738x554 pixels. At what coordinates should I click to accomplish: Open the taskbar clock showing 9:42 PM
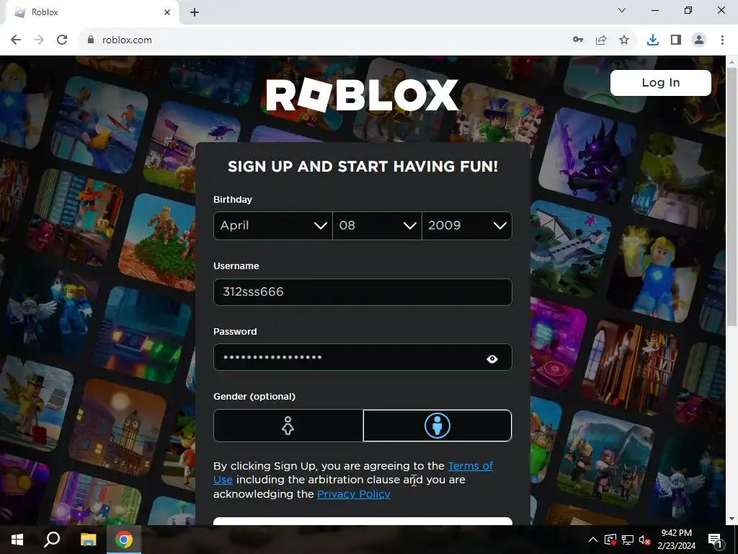pos(676,540)
